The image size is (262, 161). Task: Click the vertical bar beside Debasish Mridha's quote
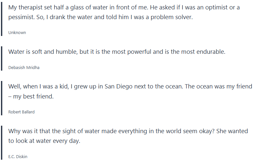2,58
